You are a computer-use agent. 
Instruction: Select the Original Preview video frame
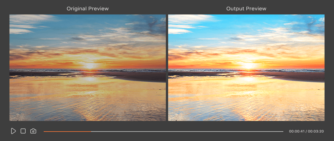tap(88, 68)
